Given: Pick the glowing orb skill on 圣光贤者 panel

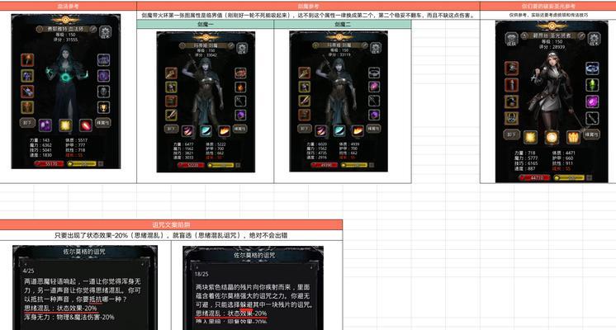Looking at the screenshot, I should click(x=552, y=137).
